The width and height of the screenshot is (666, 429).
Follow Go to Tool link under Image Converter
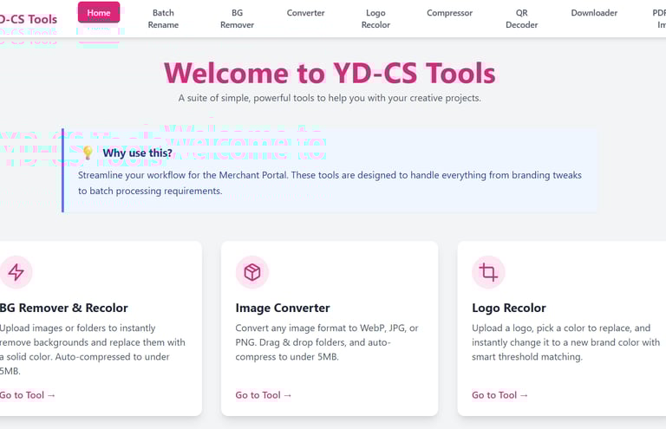(x=264, y=395)
